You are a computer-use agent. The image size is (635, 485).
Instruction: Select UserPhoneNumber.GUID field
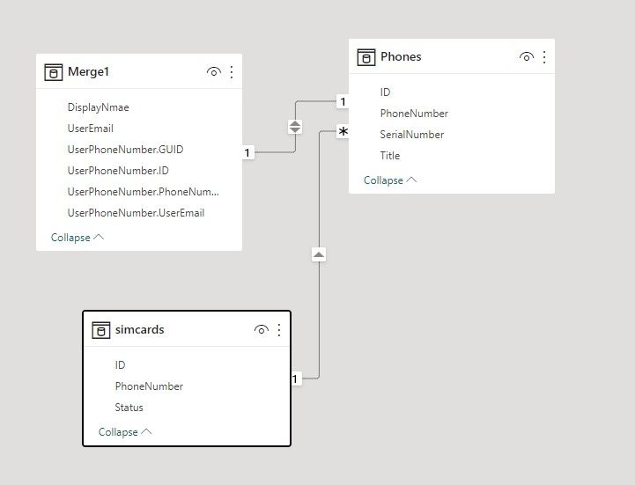(x=126, y=150)
